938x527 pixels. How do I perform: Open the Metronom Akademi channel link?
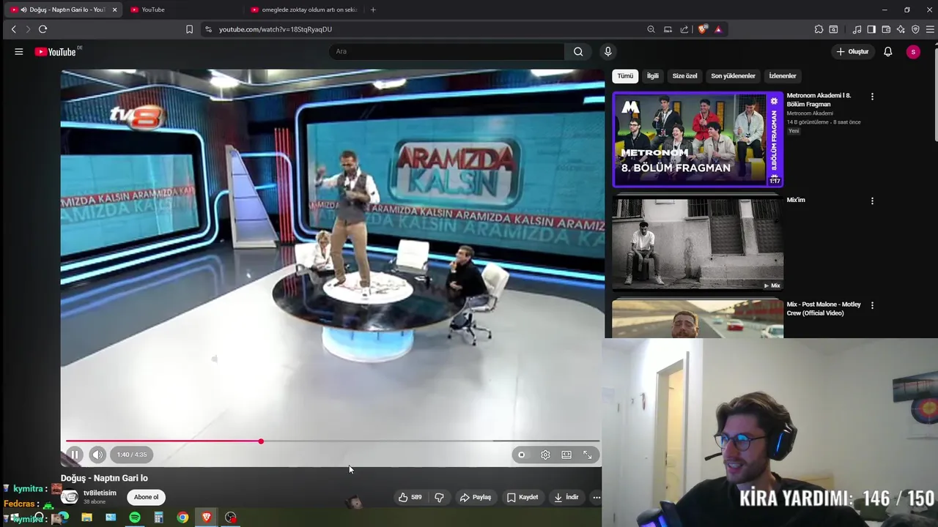tap(810, 113)
